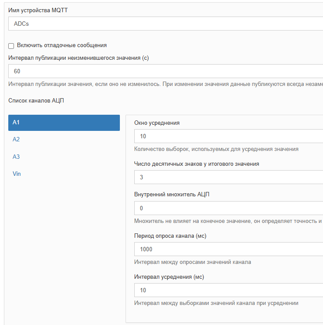
Task: Click the 'Список каналов АЦП' heading
Action: [36, 101]
